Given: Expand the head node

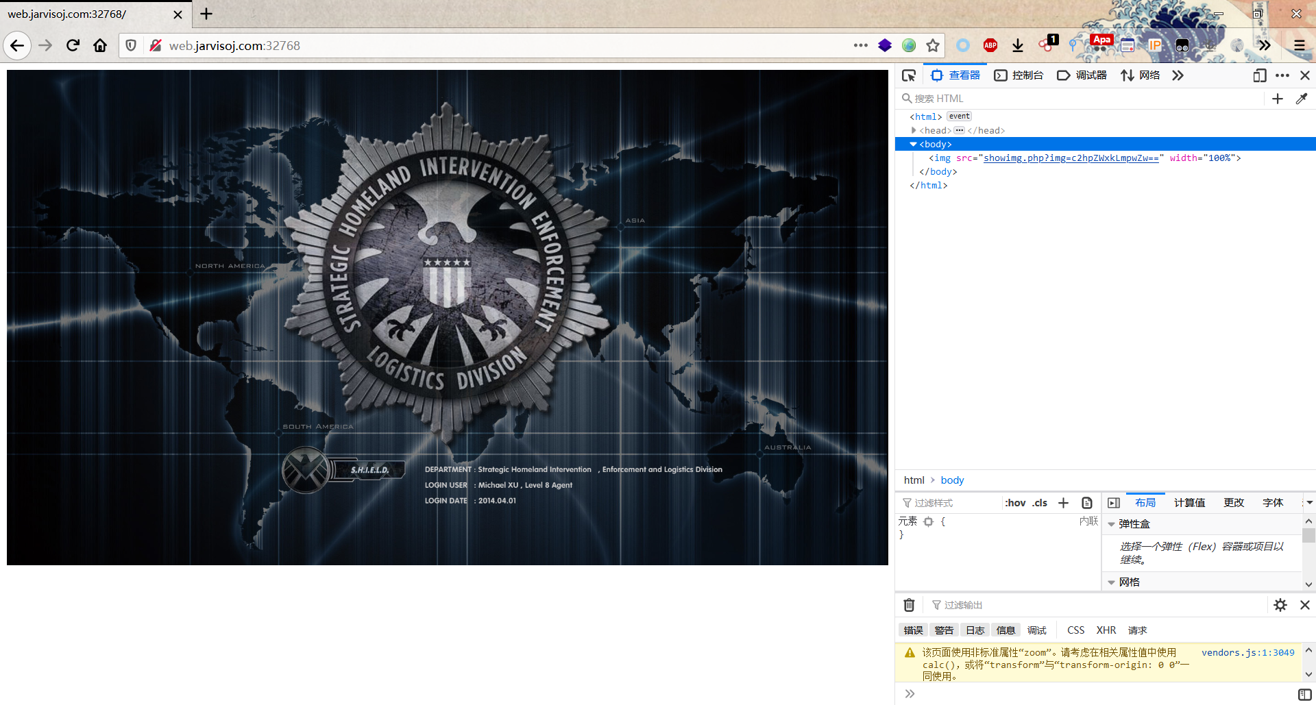Looking at the screenshot, I should pos(914,130).
